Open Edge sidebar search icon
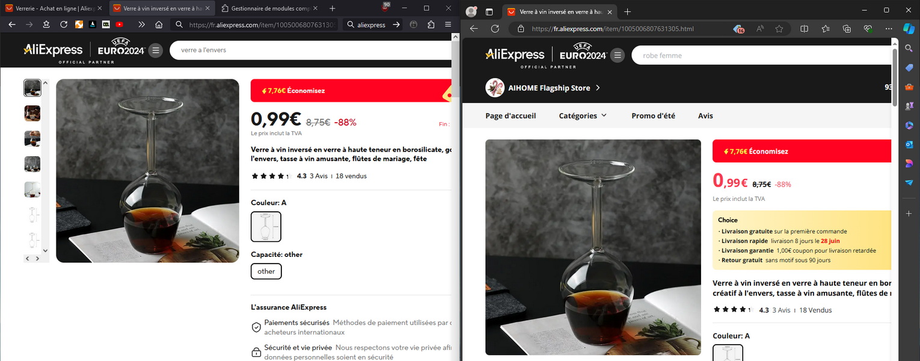 pos(909,48)
